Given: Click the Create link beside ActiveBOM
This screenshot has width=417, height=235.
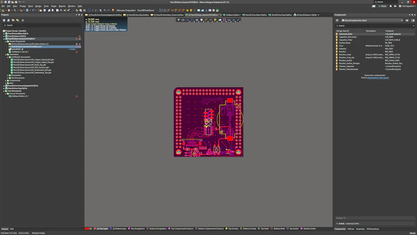Looking at the screenshot, I should point(72,49).
